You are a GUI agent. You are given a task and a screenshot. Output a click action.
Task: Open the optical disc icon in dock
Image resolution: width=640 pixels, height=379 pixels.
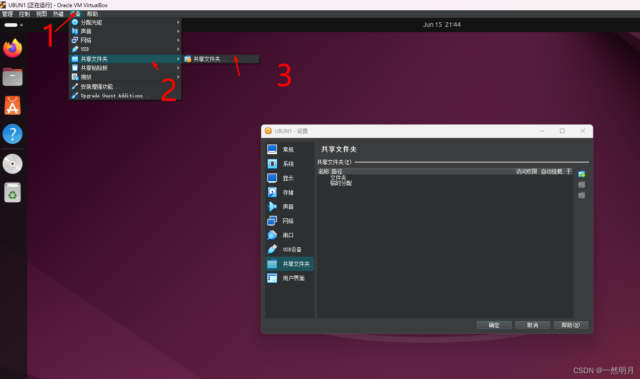13,164
